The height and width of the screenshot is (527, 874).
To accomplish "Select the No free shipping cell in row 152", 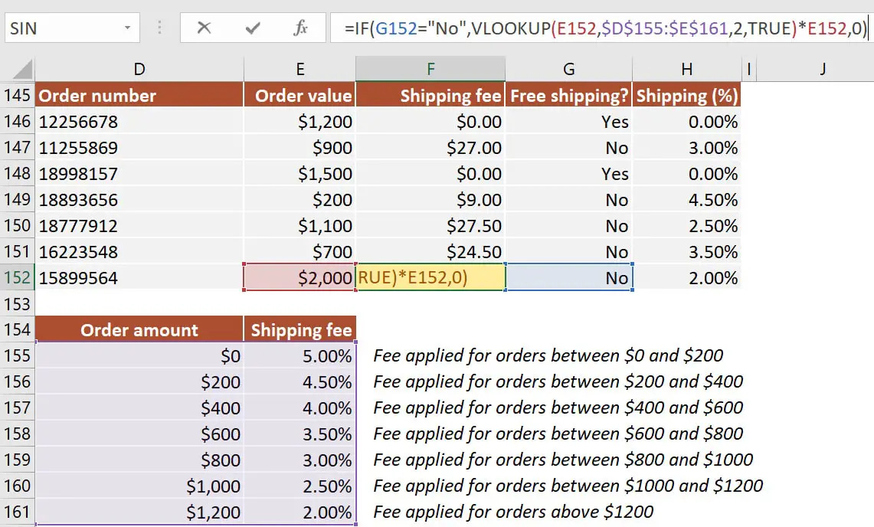I will 569,277.
